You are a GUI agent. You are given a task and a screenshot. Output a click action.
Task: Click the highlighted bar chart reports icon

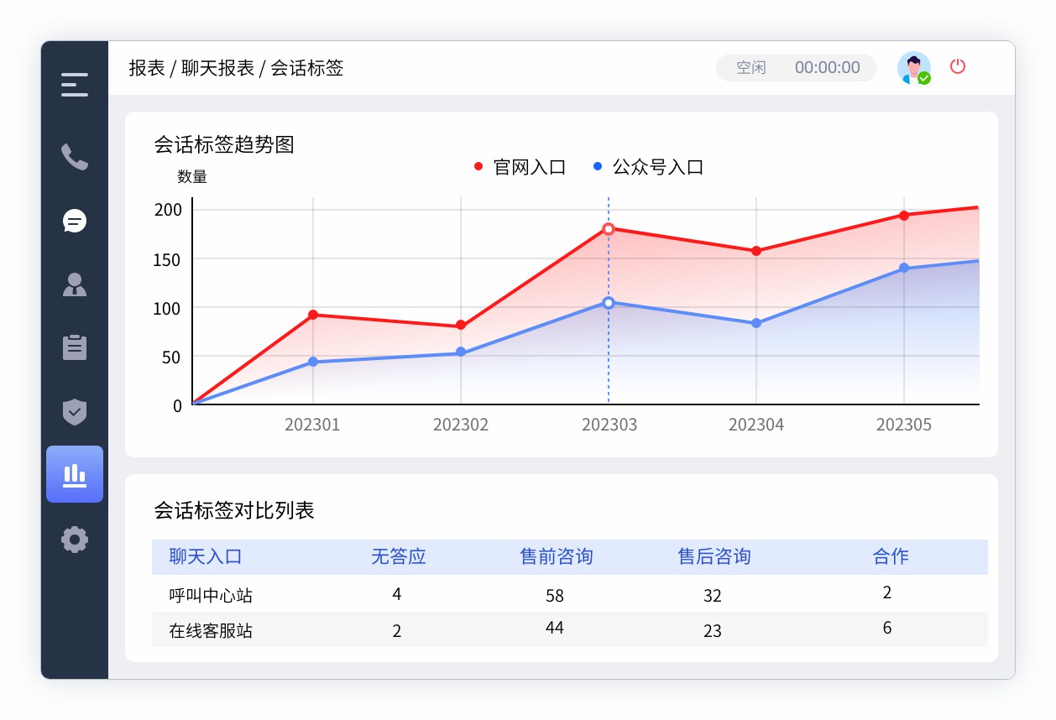click(x=75, y=474)
